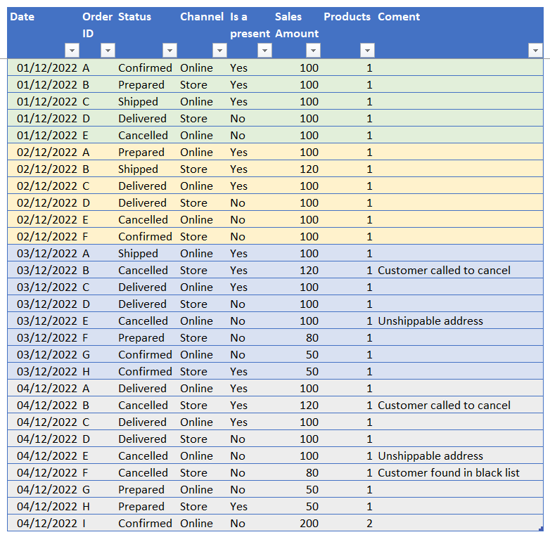The image size is (550, 537).
Task: Click the Sales Amount cell showing 200
Action: pos(308,524)
